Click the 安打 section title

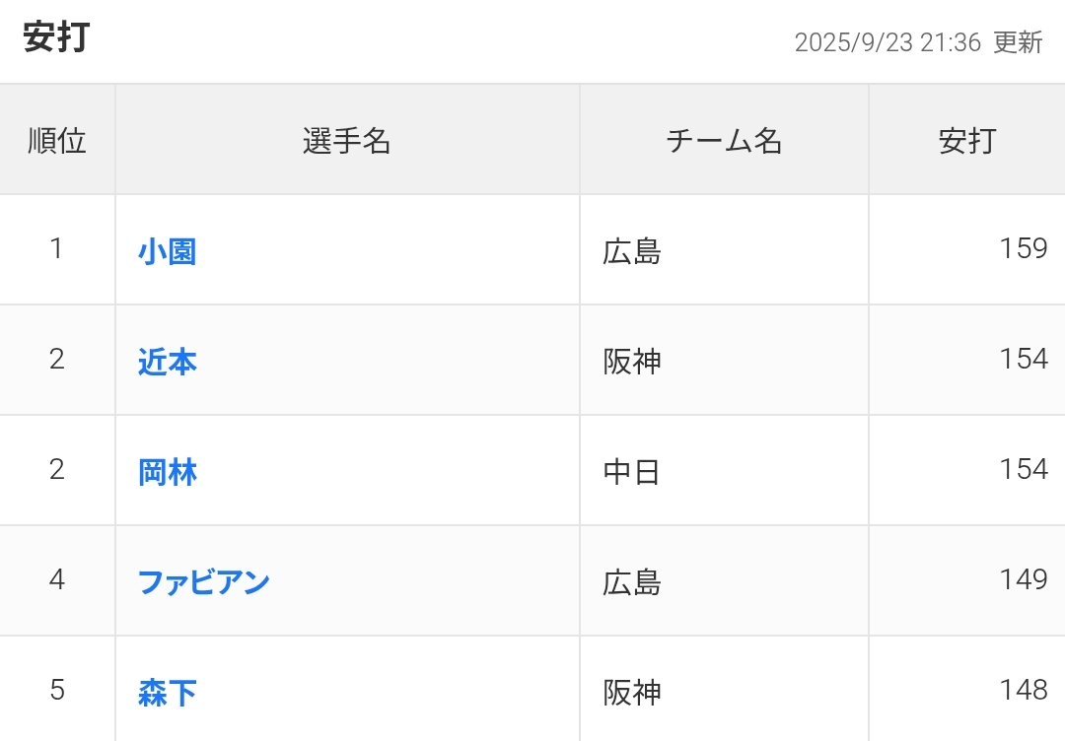[x=57, y=38]
